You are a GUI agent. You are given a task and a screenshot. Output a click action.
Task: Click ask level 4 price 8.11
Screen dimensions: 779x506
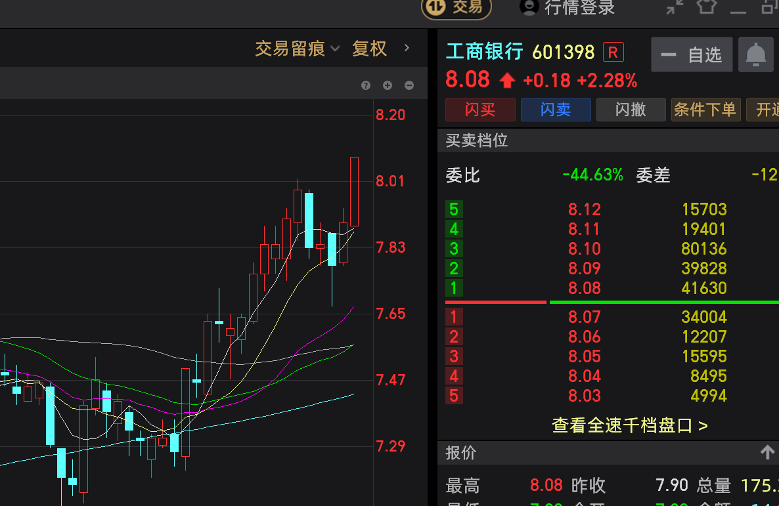point(585,230)
